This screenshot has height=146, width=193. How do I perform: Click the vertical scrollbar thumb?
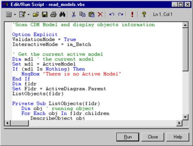click(185, 50)
